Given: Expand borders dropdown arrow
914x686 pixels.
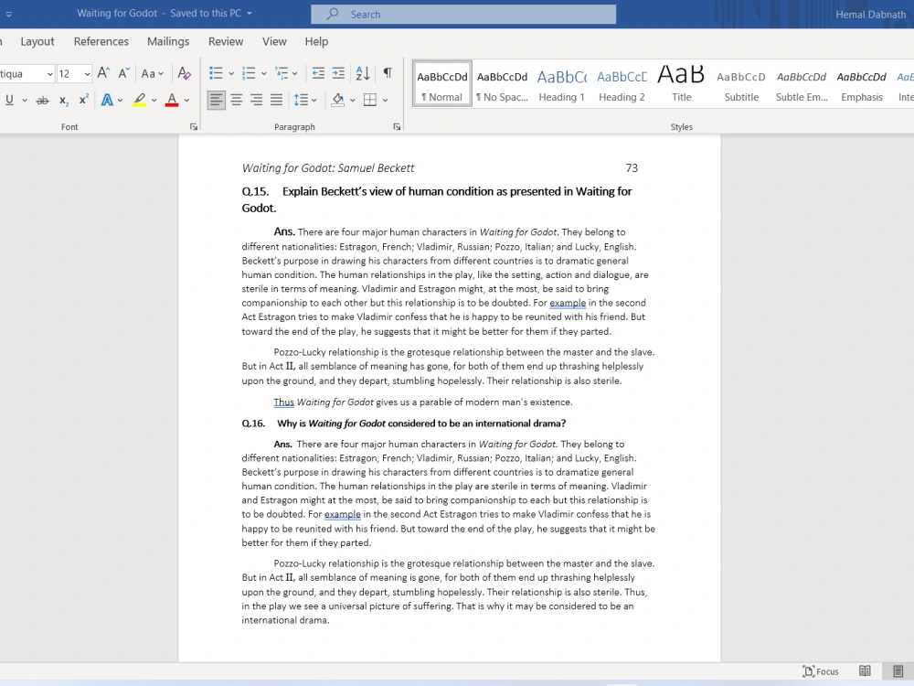Looking at the screenshot, I should click(386, 101).
